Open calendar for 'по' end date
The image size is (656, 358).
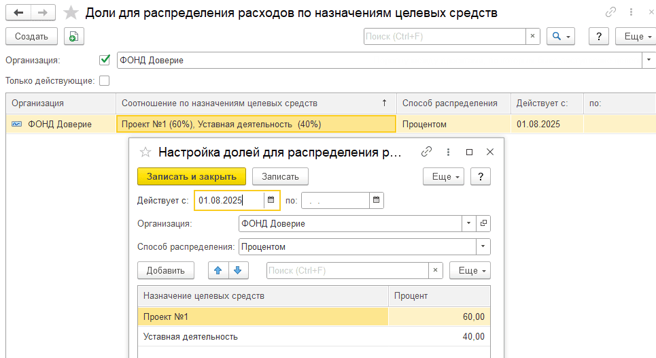point(376,200)
